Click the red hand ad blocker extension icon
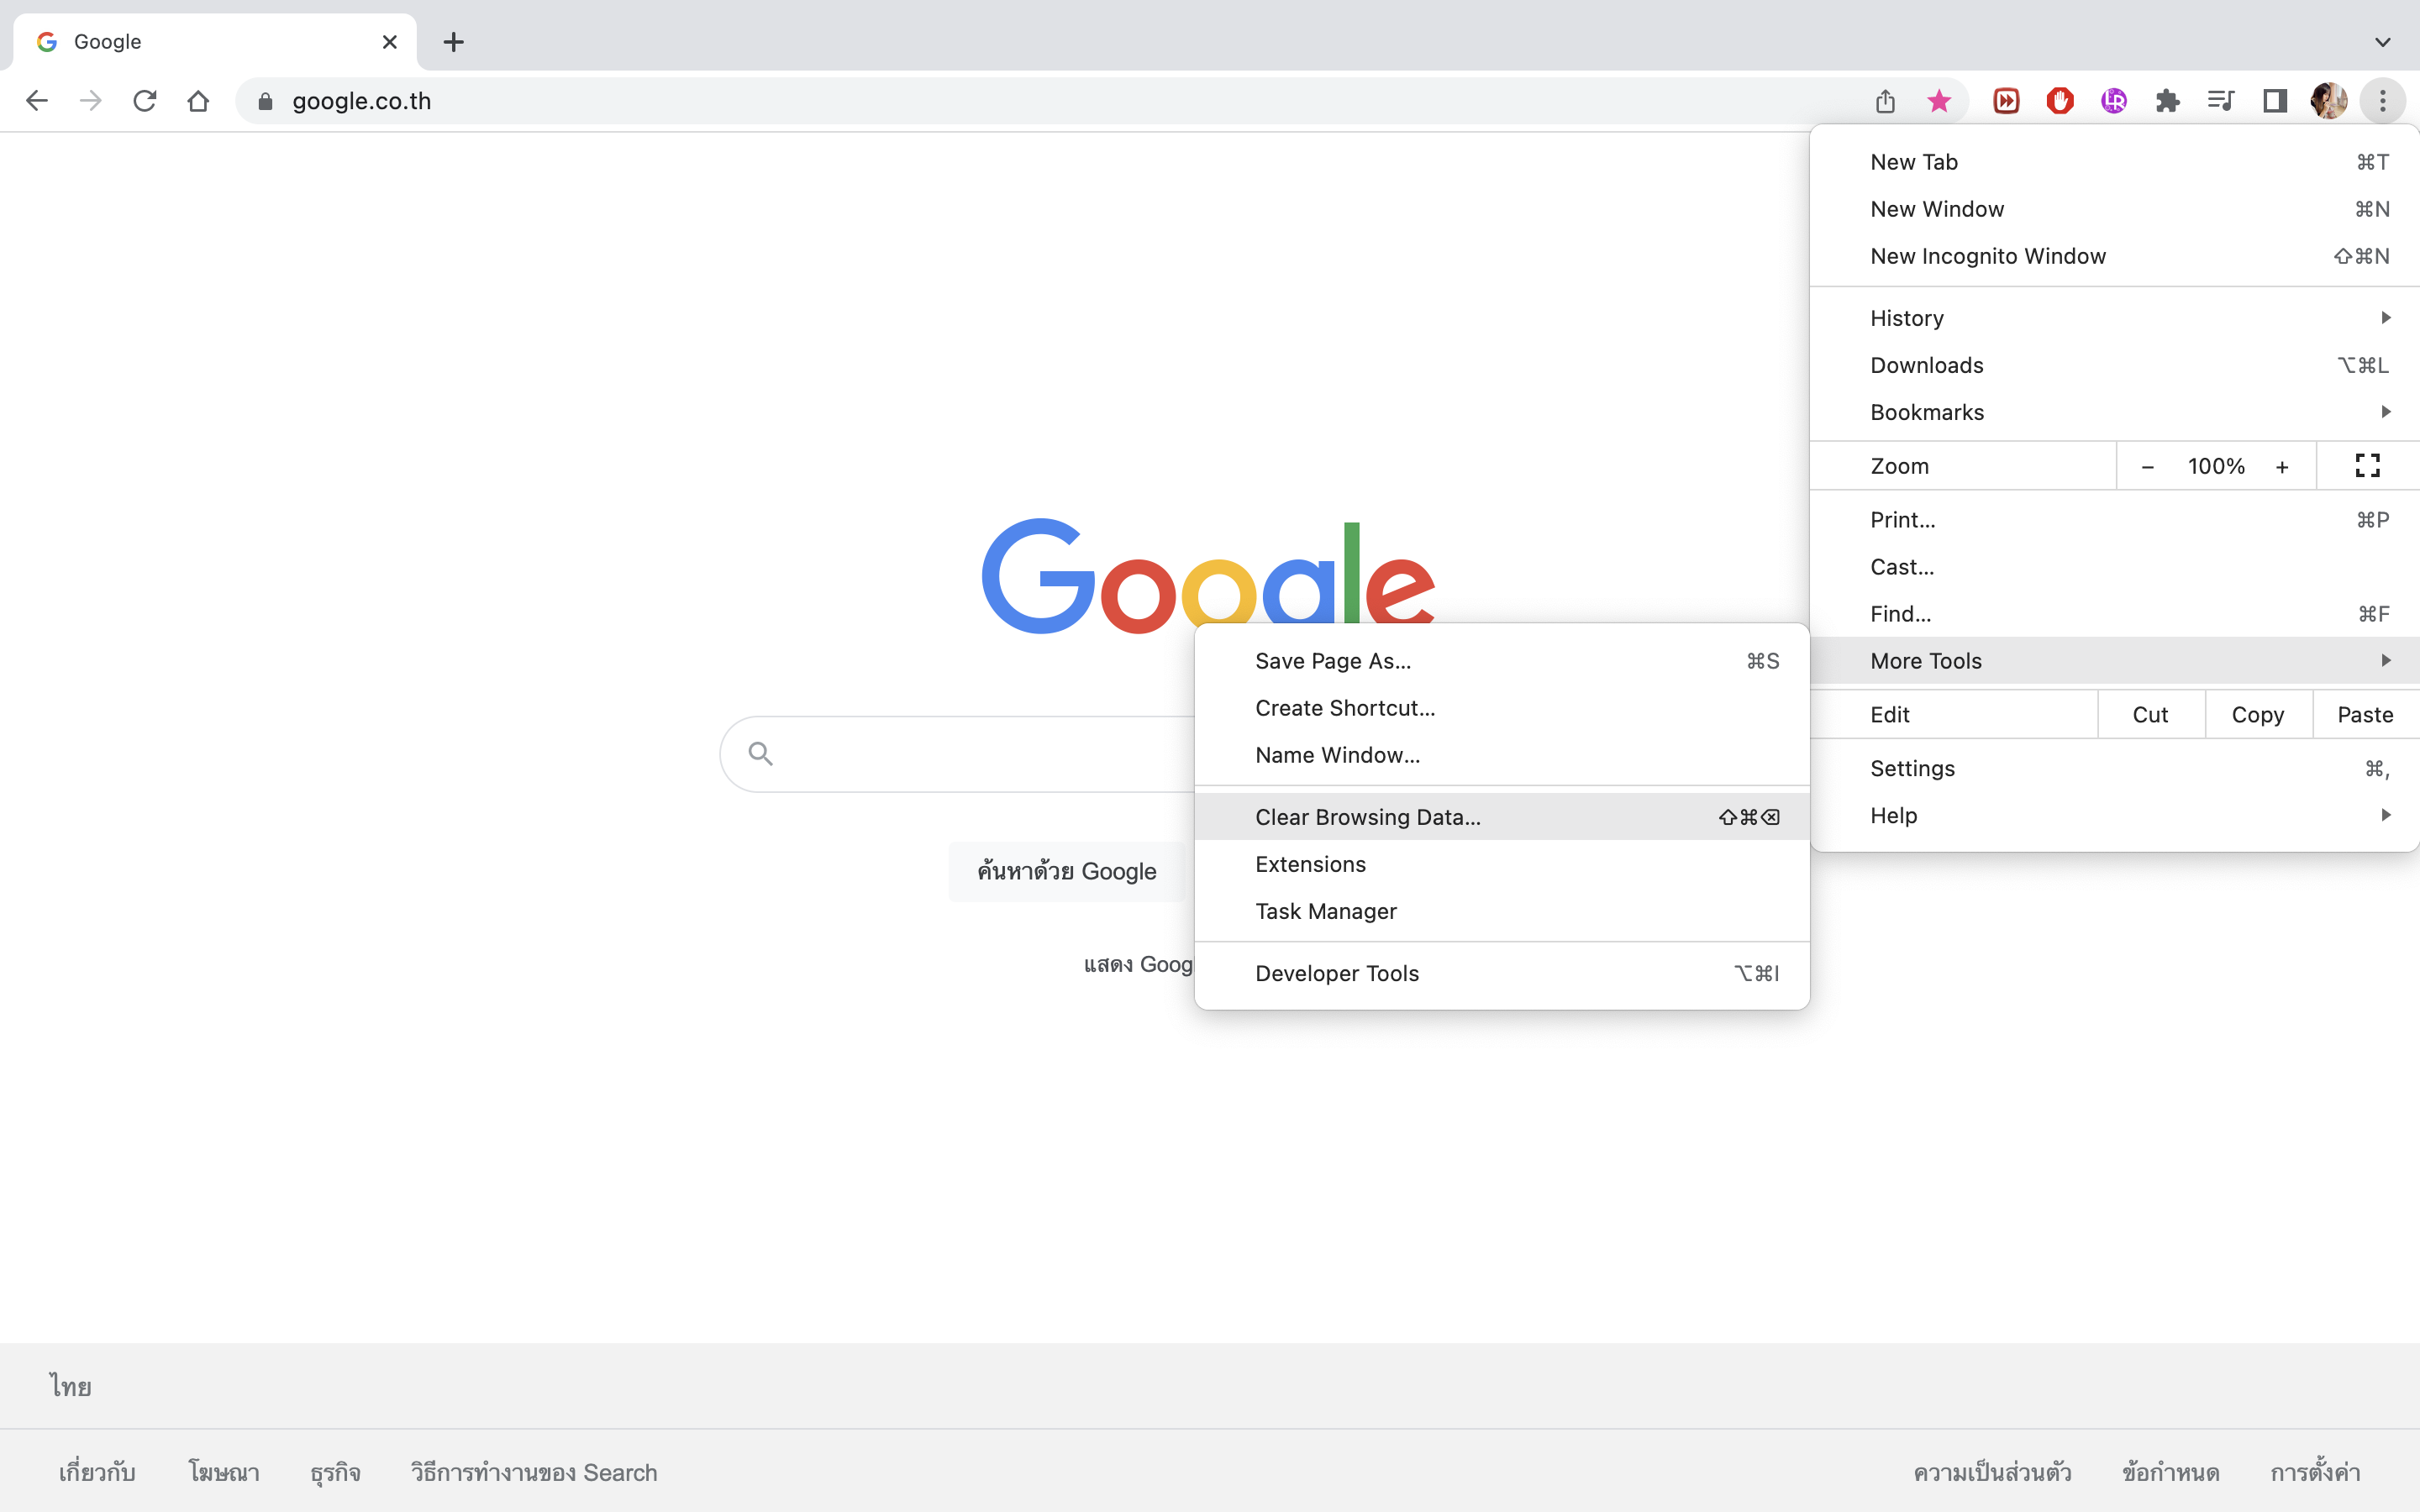Viewport: 2420px width, 1512px height. [2060, 101]
